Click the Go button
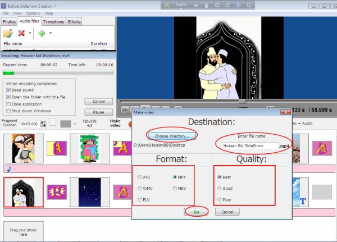 [196, 212]
